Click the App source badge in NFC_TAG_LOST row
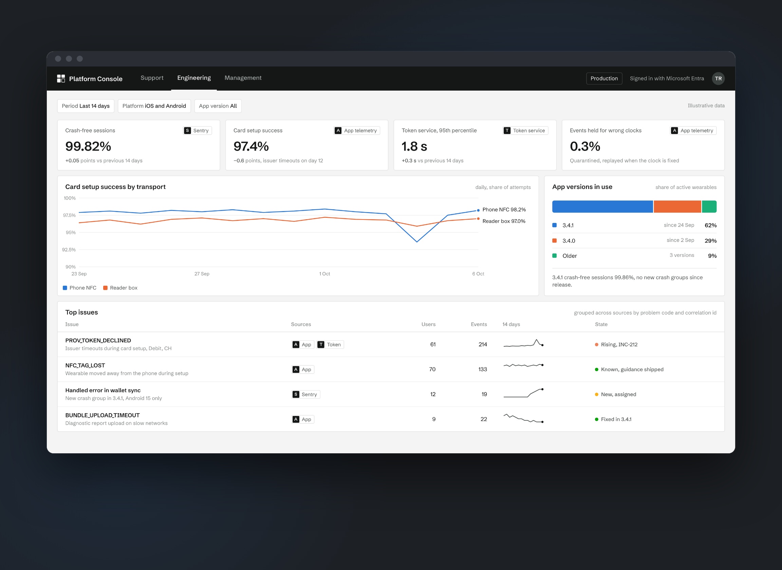The width and height of the screenshot is (782, 570). [303, 369]
